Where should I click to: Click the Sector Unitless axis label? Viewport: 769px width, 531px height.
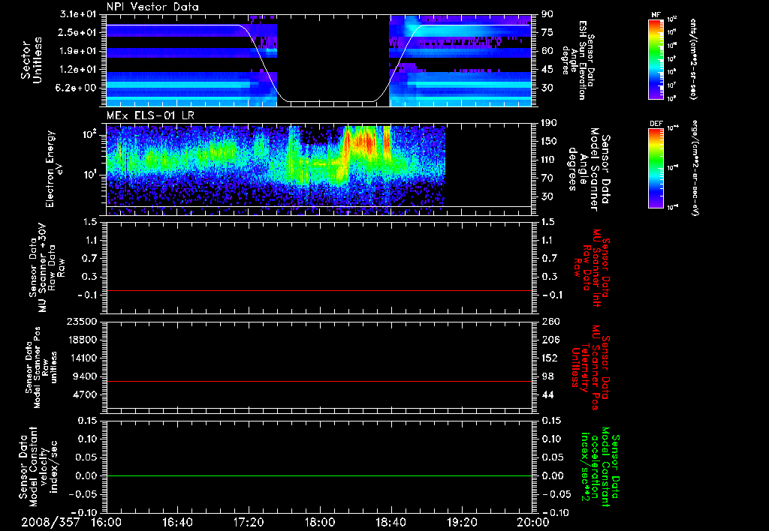32,60
